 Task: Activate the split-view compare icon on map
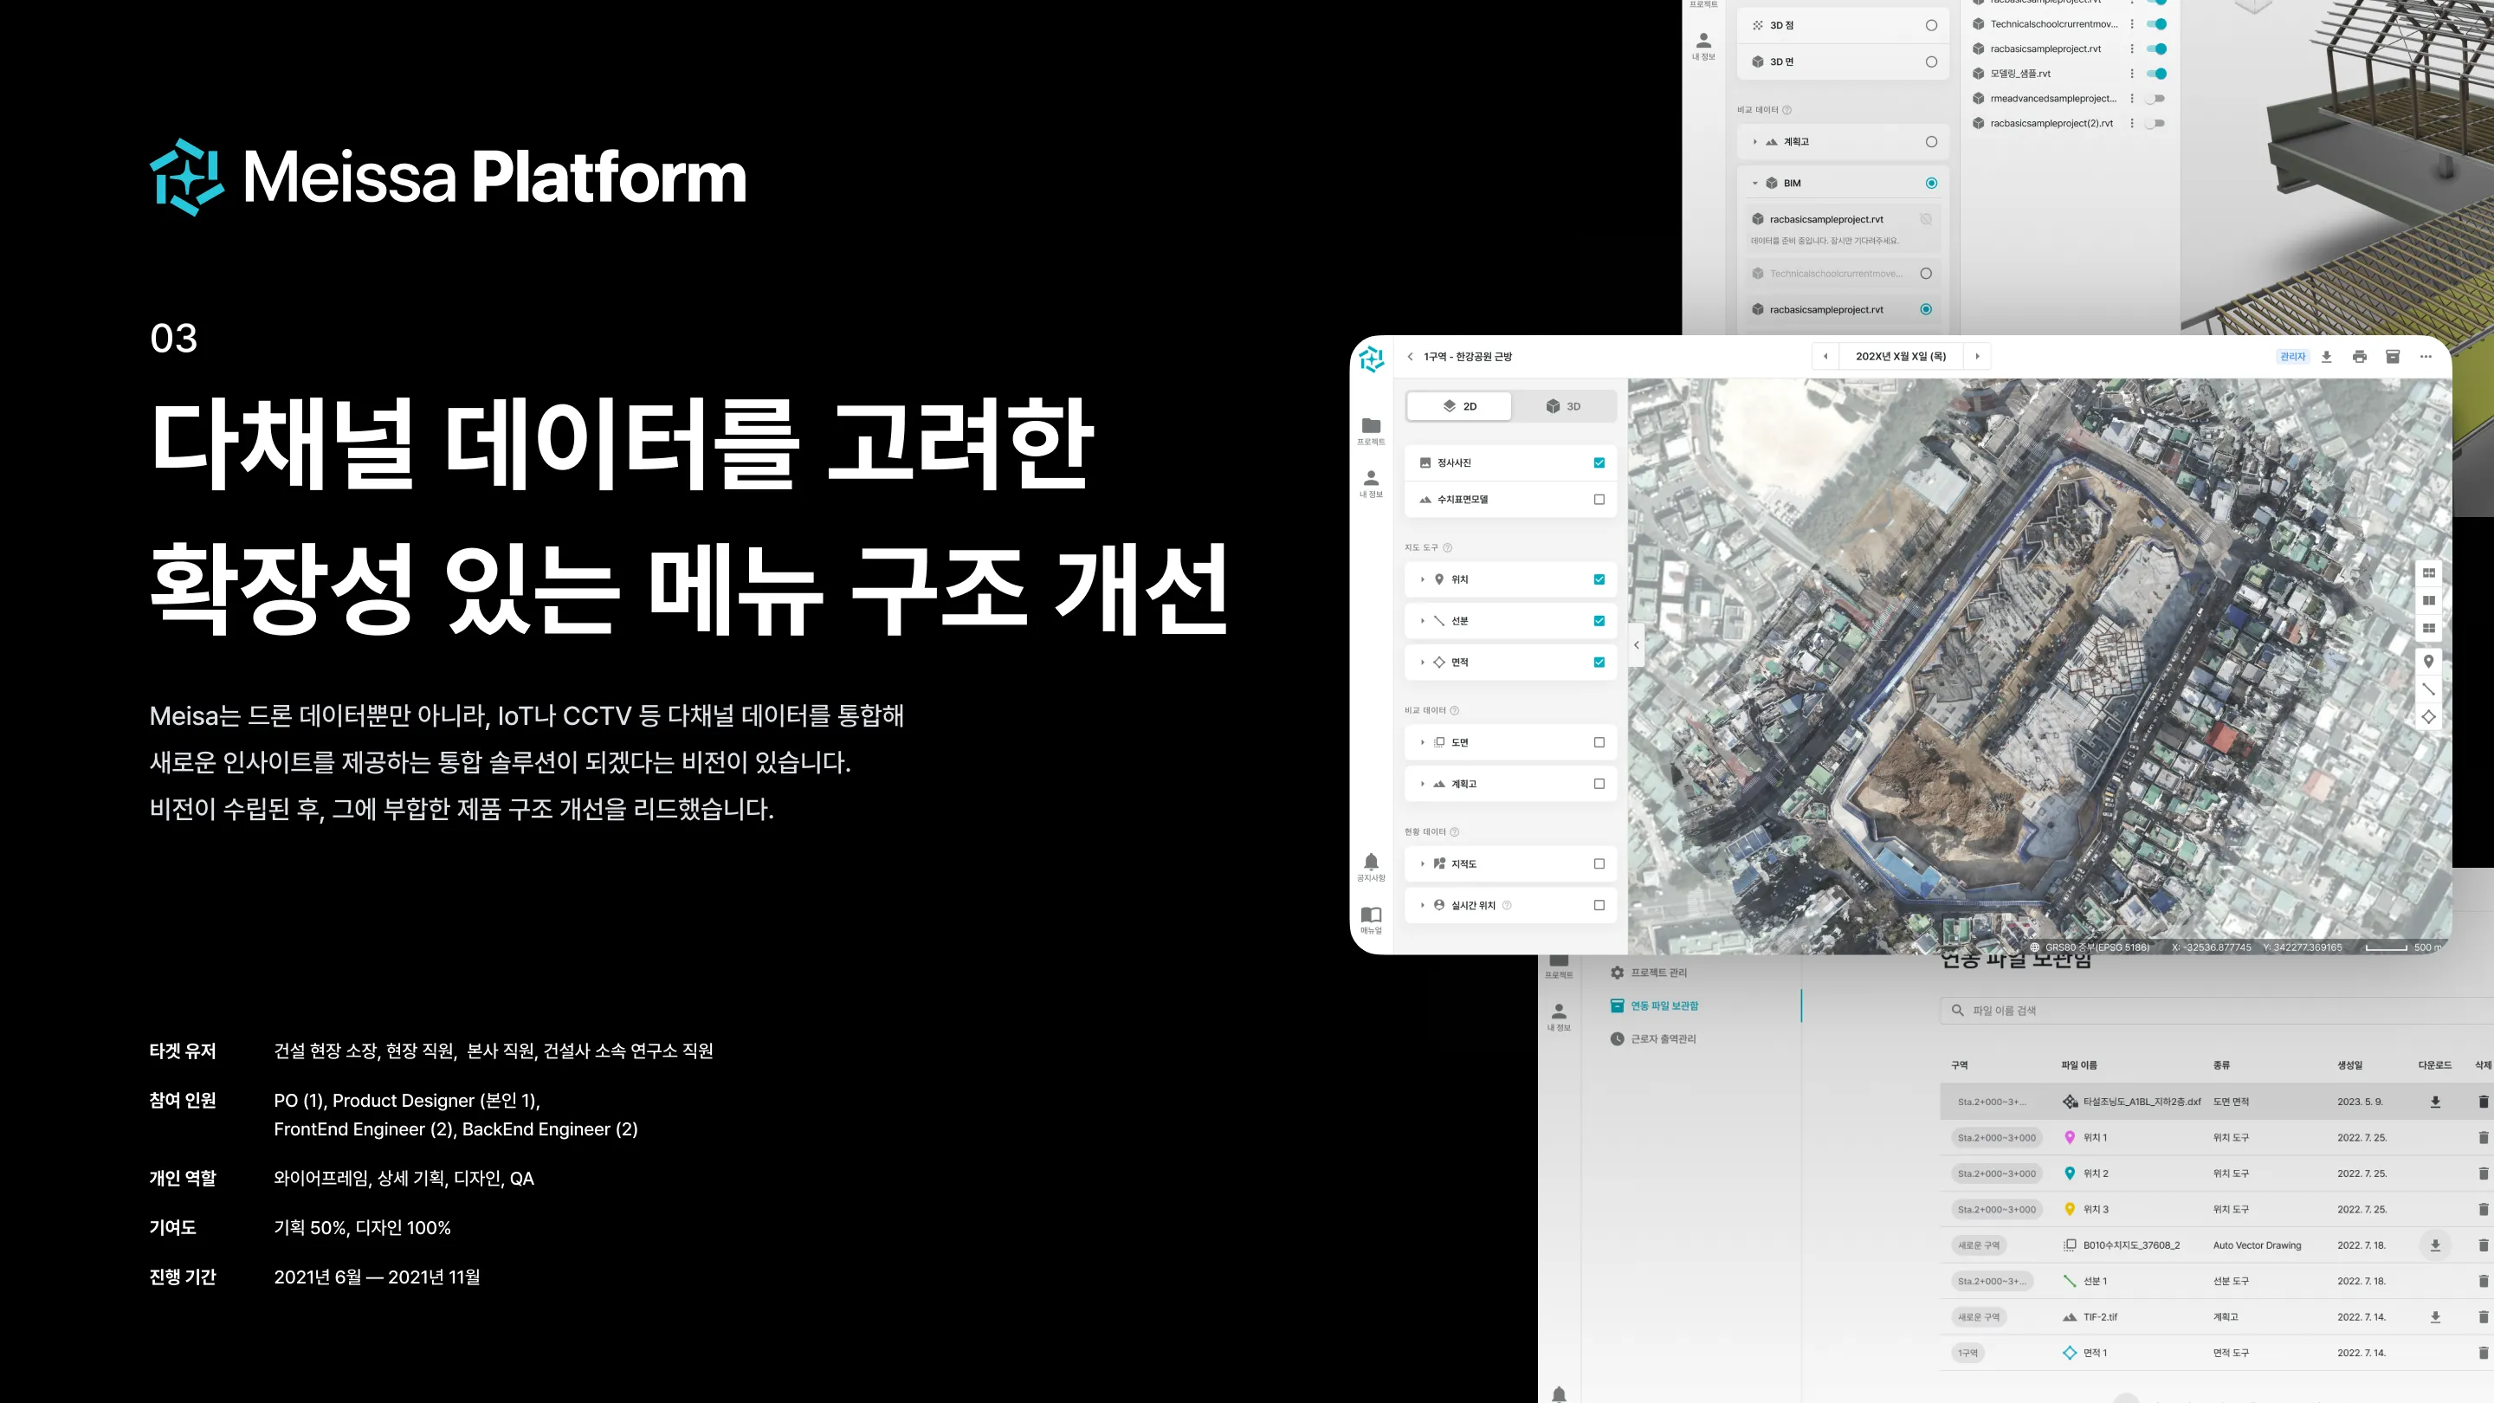(2428, 600)
